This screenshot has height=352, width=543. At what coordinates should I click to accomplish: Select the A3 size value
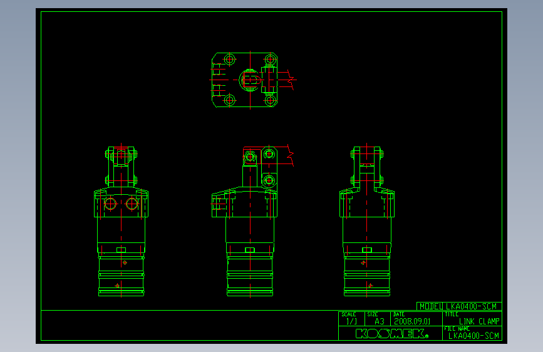379,321
